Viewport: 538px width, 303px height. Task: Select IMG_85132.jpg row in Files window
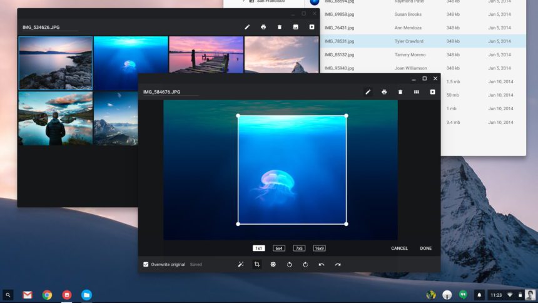(x=423, y=54)
